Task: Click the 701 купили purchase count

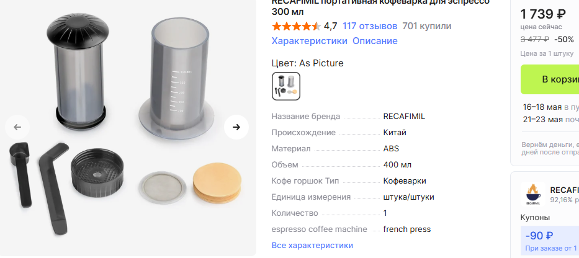Action: pos(427,26)
